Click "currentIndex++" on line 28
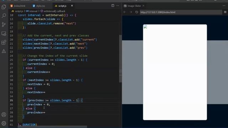The image size is (228, 128). (38, 72)
